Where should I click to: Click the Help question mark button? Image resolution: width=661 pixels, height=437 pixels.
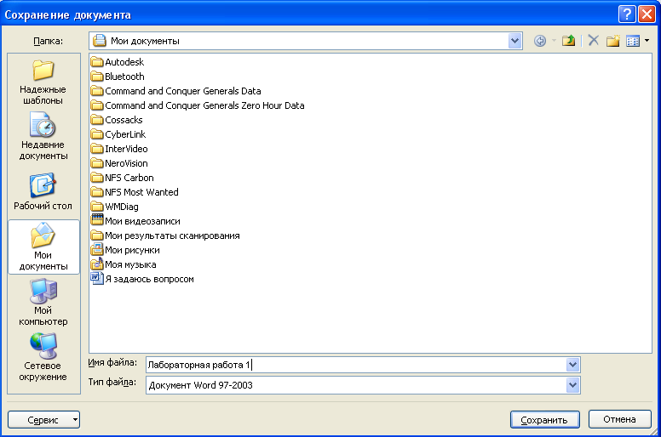pyautogui.click(x=627, y=14)
